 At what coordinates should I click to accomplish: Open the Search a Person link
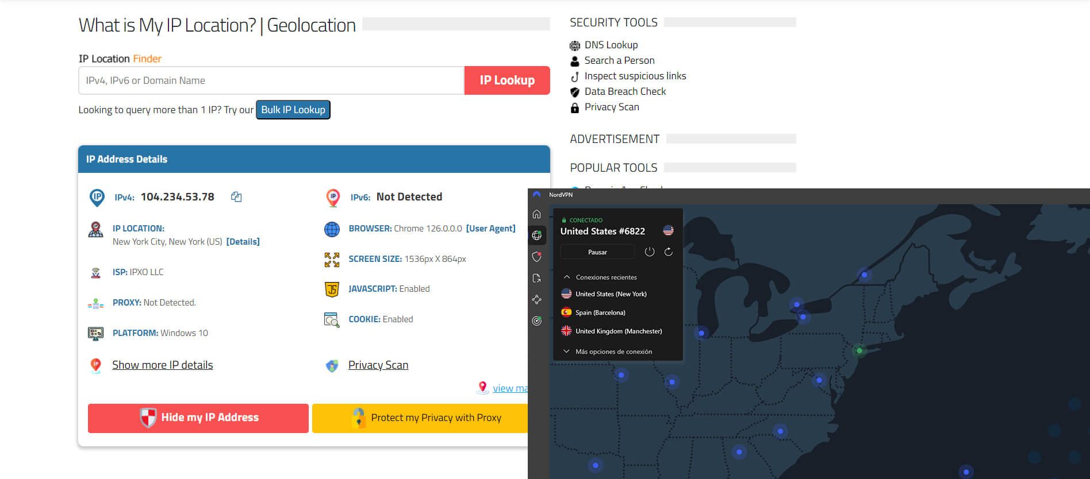click(619, 60)
